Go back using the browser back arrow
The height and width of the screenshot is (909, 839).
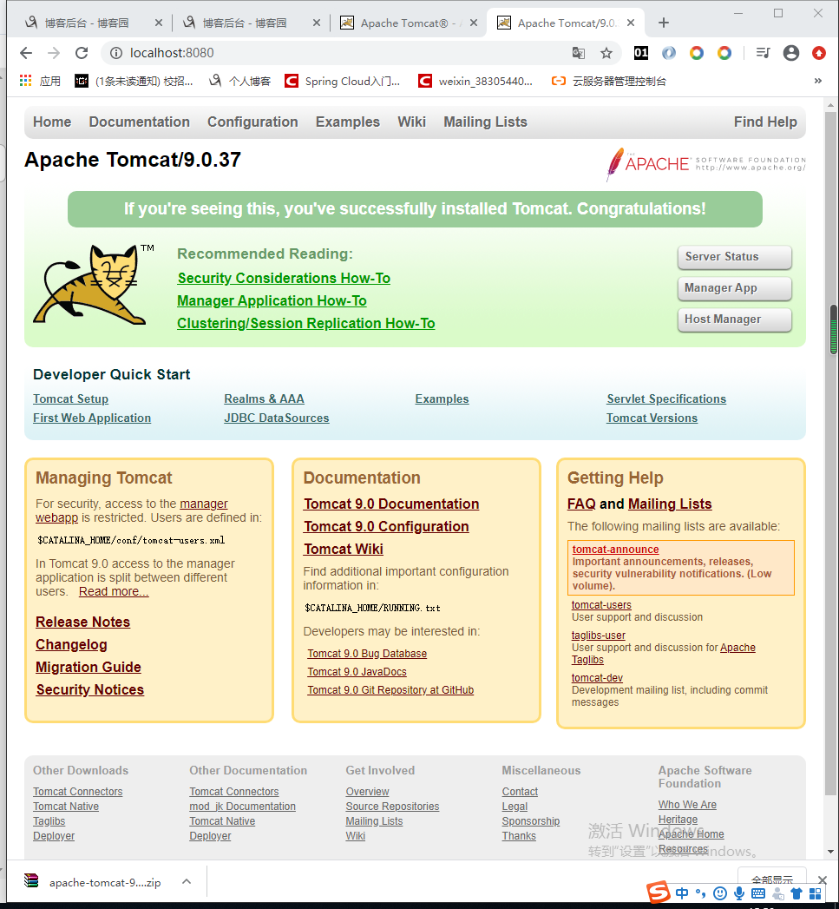pos(25,53)
